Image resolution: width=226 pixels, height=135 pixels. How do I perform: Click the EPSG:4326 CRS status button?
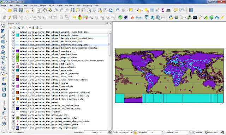click(x=212, y=133)
